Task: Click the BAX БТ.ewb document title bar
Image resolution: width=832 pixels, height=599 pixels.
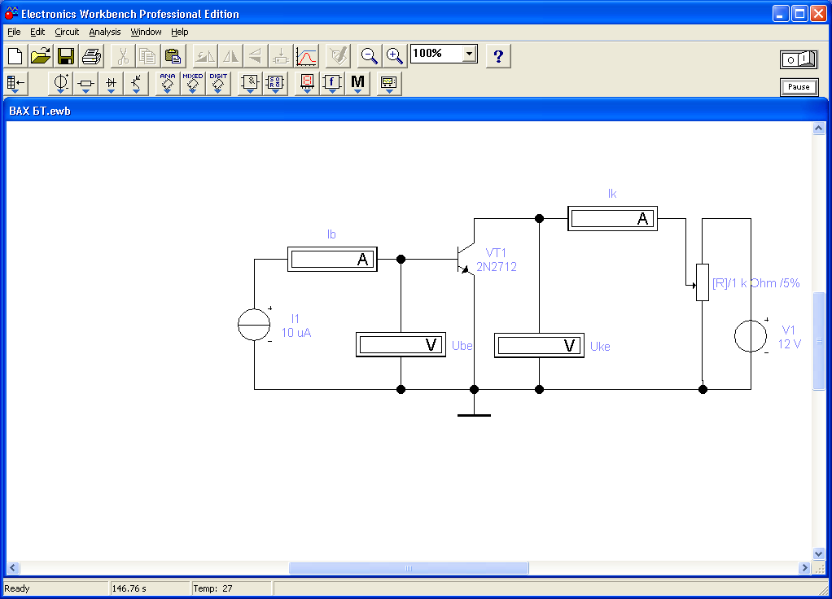Action: pos(416,111)
